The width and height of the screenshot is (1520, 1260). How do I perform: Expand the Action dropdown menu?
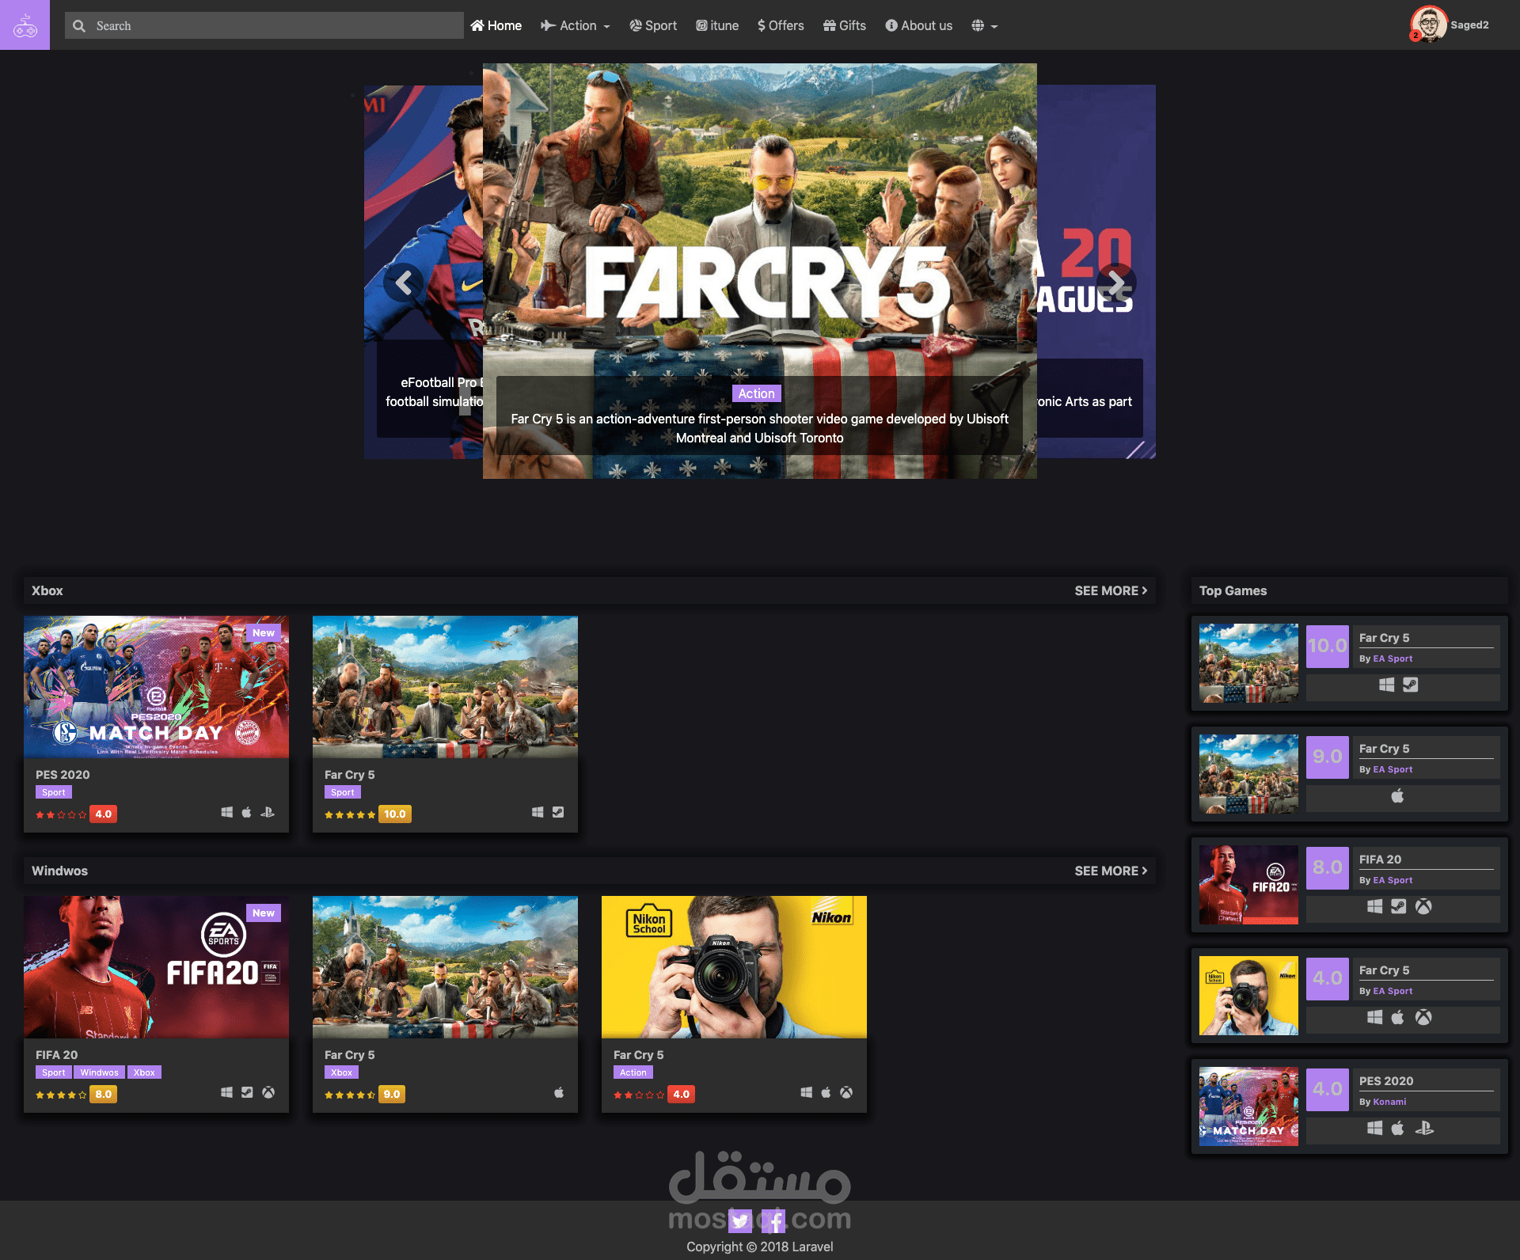pyautogui.click(x=576, y=25)
